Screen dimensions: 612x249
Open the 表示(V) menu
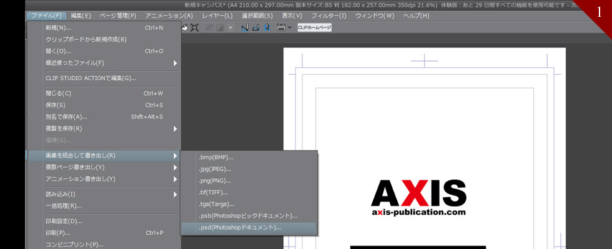coord(292,16)
